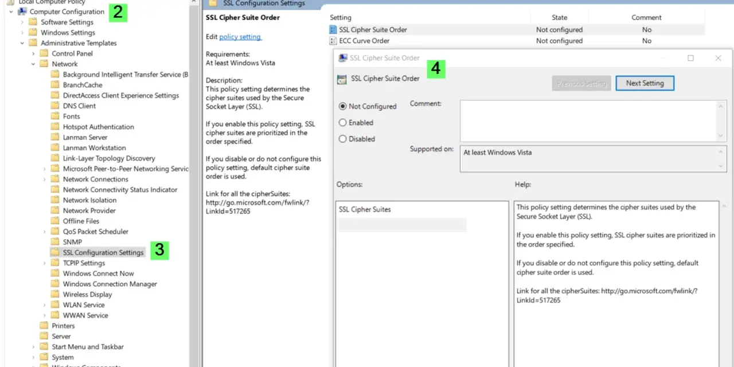Click the SSL Cipher Suites input field
Image resolution: width=734 pixels, height=367 pixels.
pos(402,225)
